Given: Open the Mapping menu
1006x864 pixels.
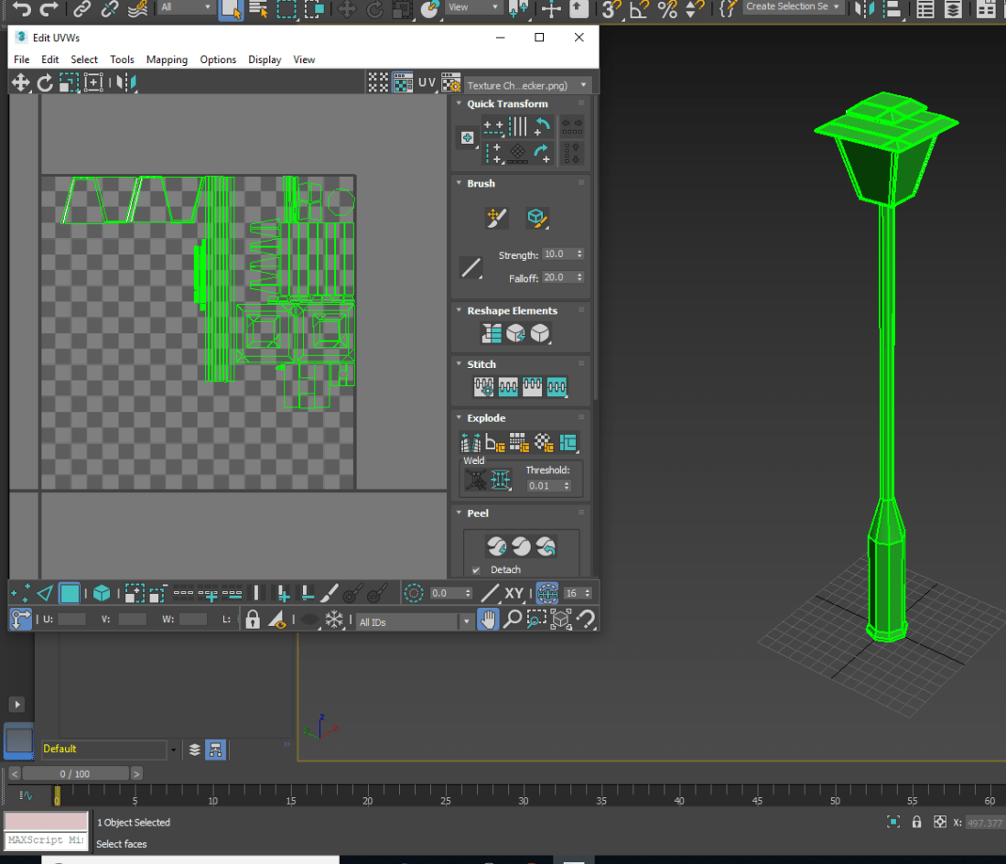Looking at the screenshot, I should [x=167, y=59].
